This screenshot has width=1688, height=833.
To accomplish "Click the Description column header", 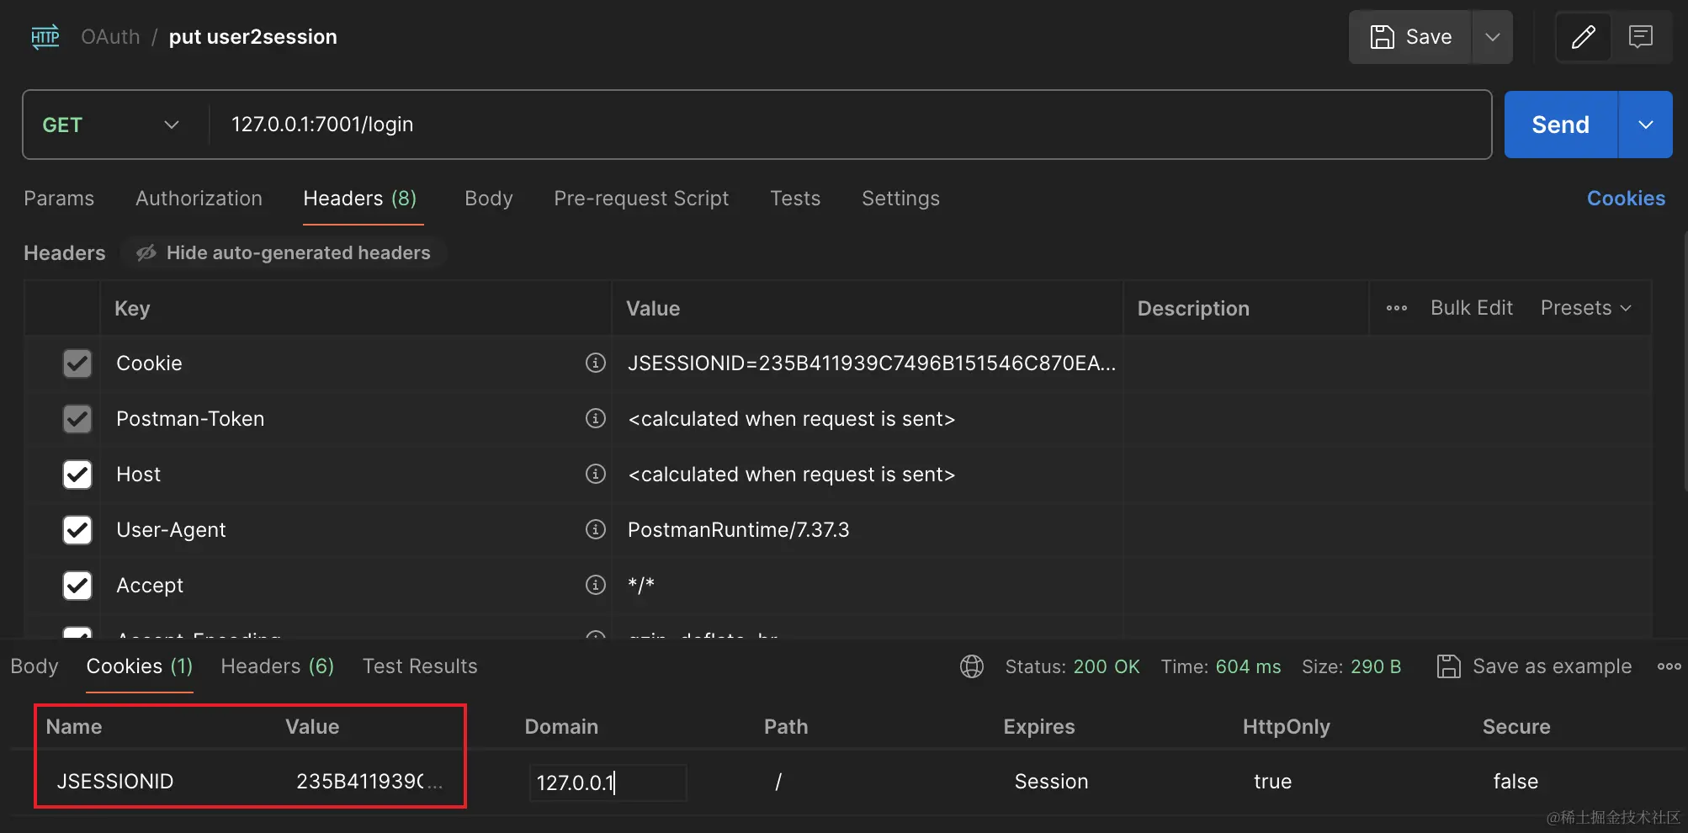I will click(x=1193, y=309).
